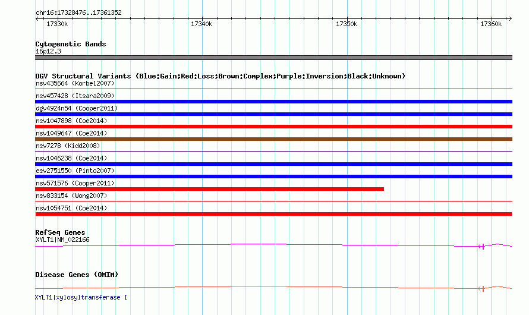Click the RefSeq Genes track title
The image size is (529, 315).
60,232
